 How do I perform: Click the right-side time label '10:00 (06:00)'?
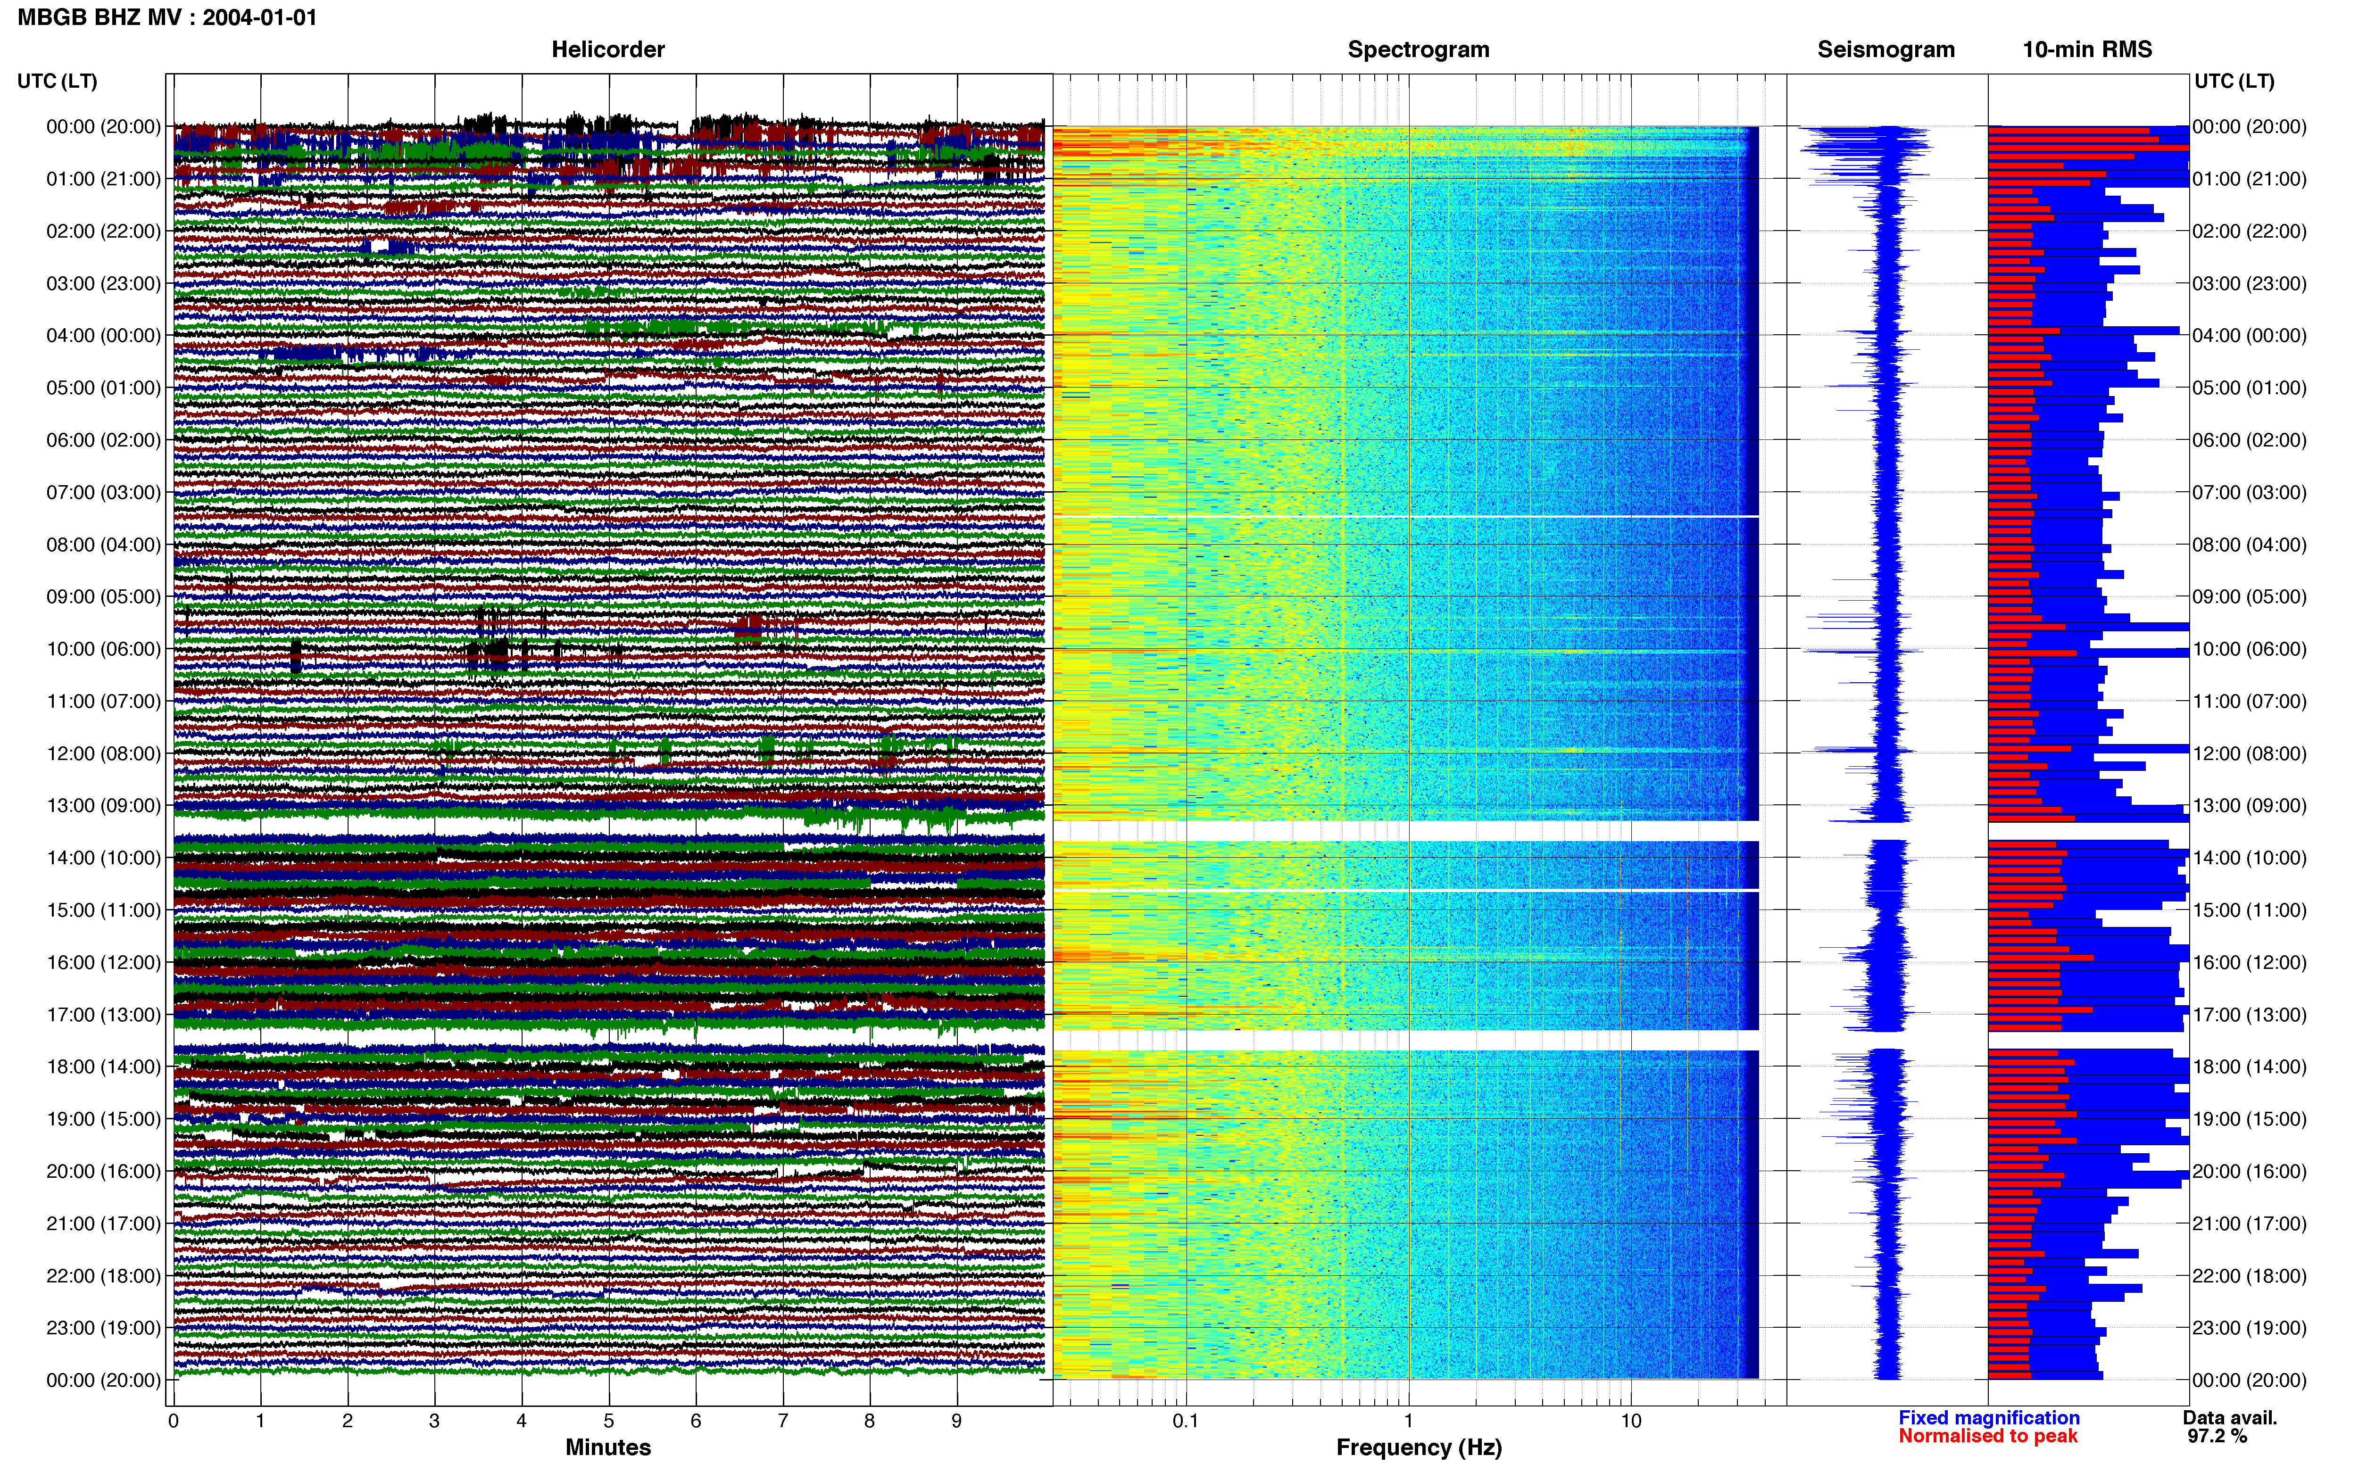(x=2250, y=649)
